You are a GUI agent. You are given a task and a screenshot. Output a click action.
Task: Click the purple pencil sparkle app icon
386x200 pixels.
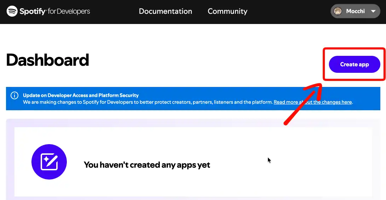[49, 162]
